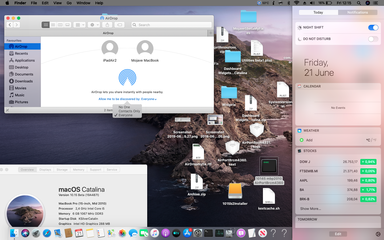Open Photos app from the Dock
This screenshot has height=240, width=384.
pos(122,233)
